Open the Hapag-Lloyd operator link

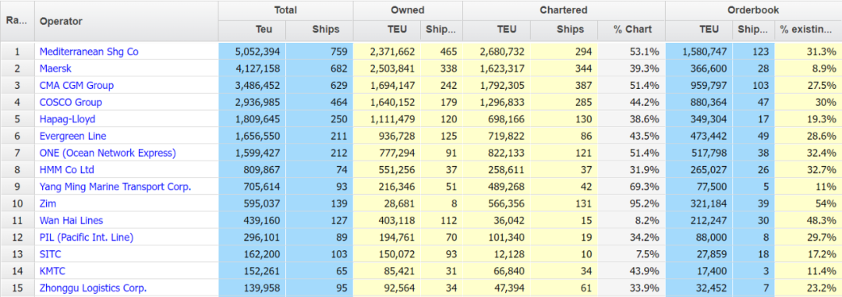pyautogui.click(x=68, y=119)
